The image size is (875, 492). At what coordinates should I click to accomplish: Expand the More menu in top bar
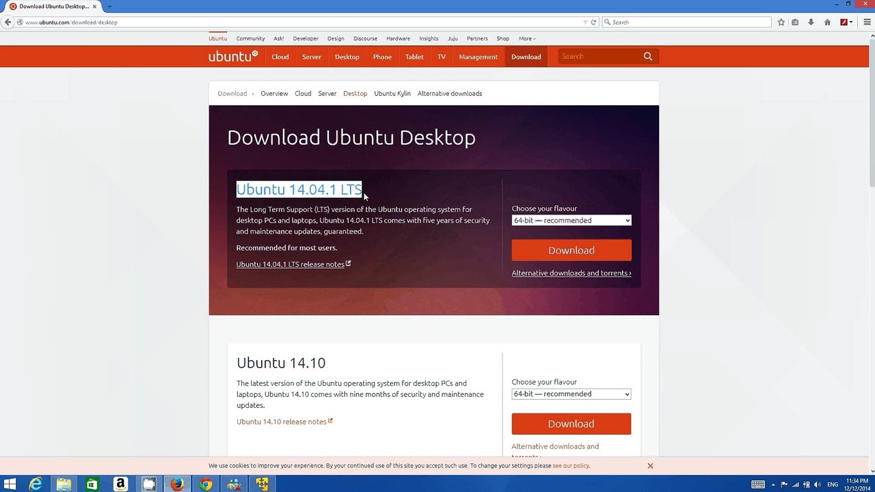pos(527,38)
